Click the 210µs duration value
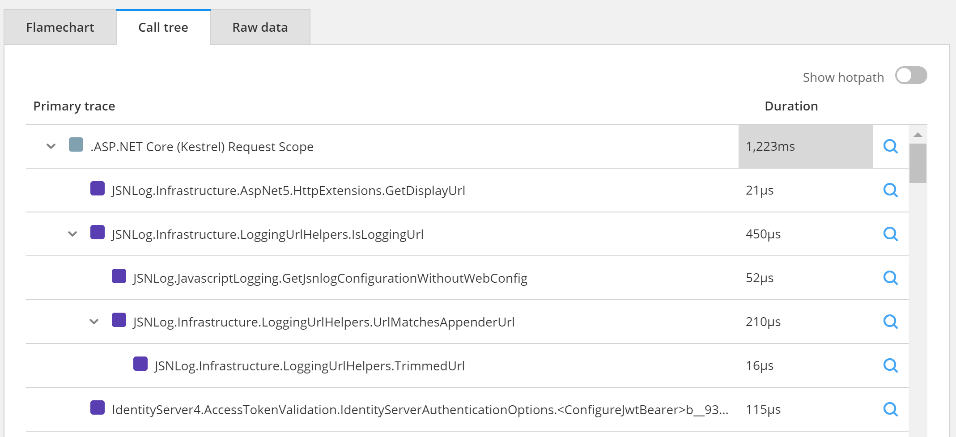This screenshot has height=437, width=956. point(763,322)
